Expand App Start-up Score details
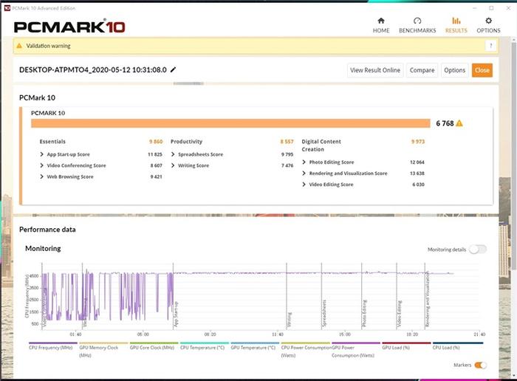The height and width of the screenshot is (381, 517). coord(41,154)
